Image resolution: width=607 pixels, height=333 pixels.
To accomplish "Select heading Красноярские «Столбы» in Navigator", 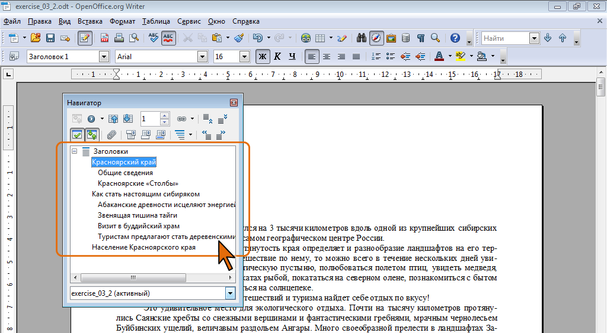I will 138,183.
